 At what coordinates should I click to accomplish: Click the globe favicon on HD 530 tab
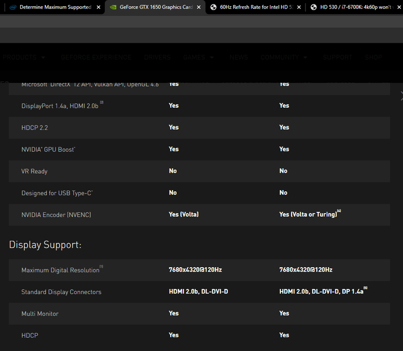coord(313,7)
